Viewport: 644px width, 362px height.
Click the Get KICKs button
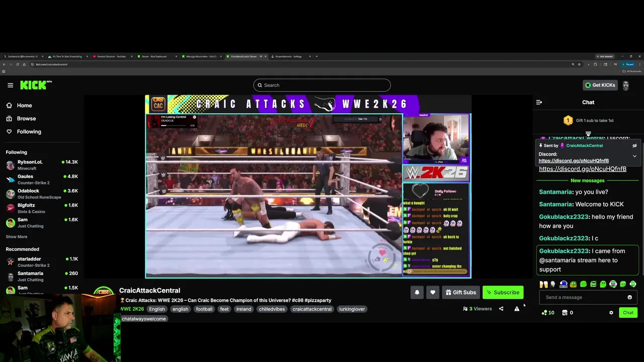tap(600, 85)
